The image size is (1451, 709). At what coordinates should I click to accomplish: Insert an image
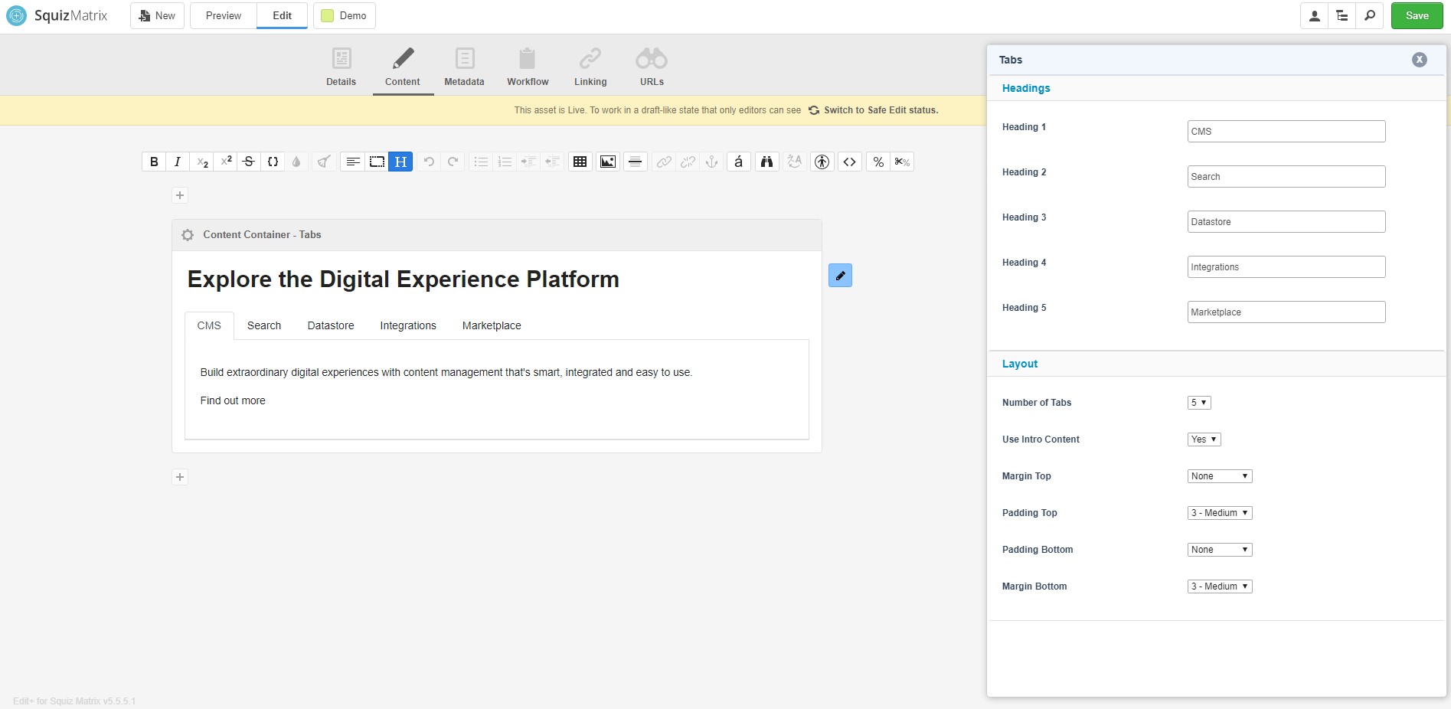pyautogui.click(x=608, y=162)
